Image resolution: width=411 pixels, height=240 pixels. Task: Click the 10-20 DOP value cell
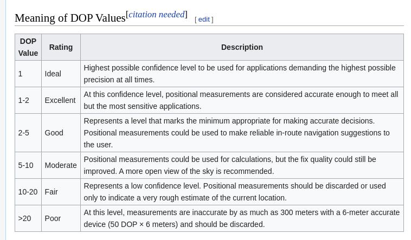pos(28,192)
